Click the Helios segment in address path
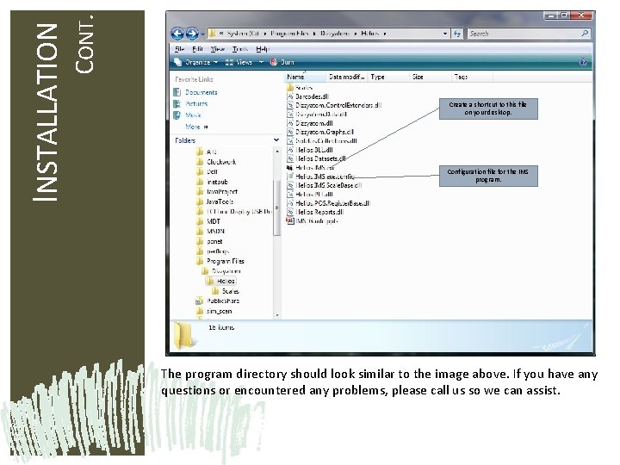 tap(370, 34)
